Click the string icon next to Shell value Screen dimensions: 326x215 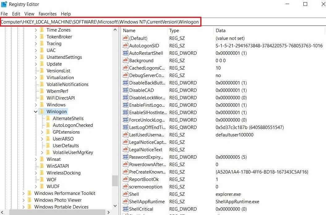click(125, 194)
